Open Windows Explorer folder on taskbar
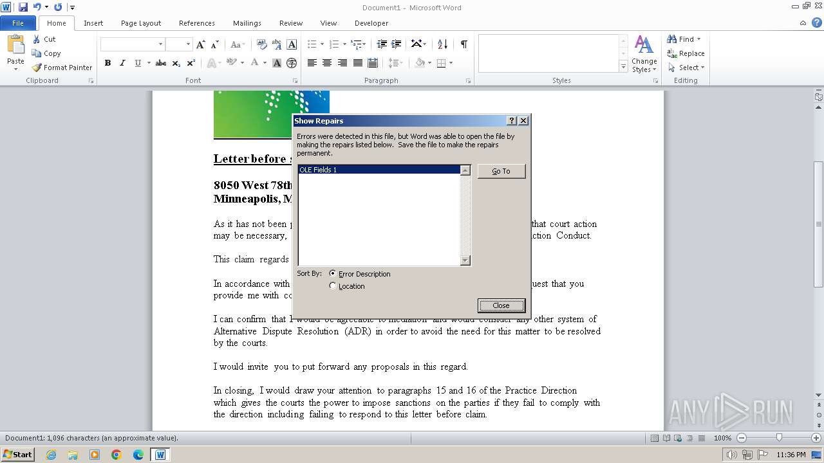Viewport: 824px width, 463px height. pos(73,455)
